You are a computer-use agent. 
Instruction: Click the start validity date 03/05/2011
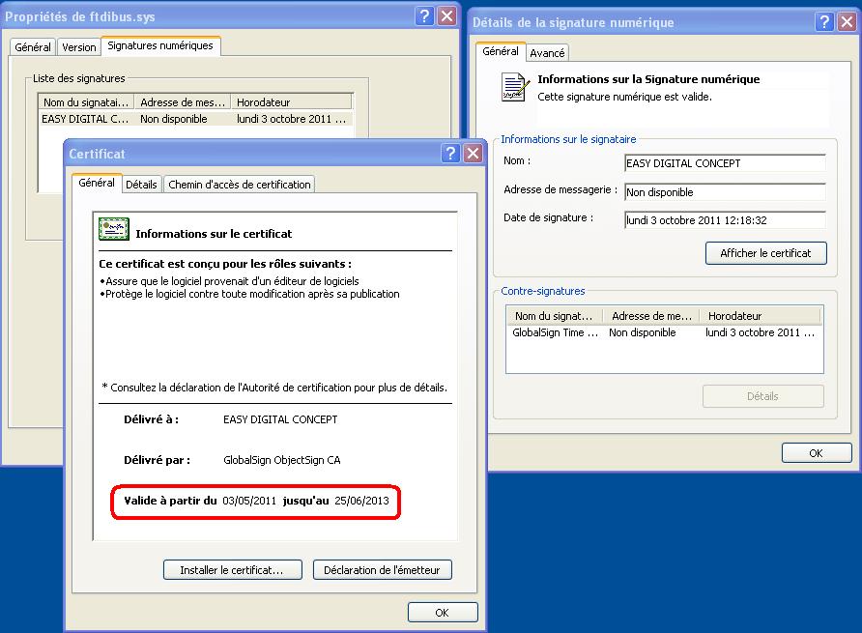pos(249,501)
